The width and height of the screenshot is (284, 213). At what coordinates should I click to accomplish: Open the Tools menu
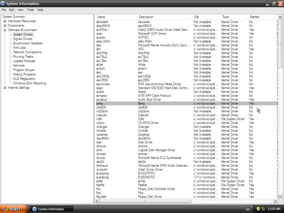31,10
